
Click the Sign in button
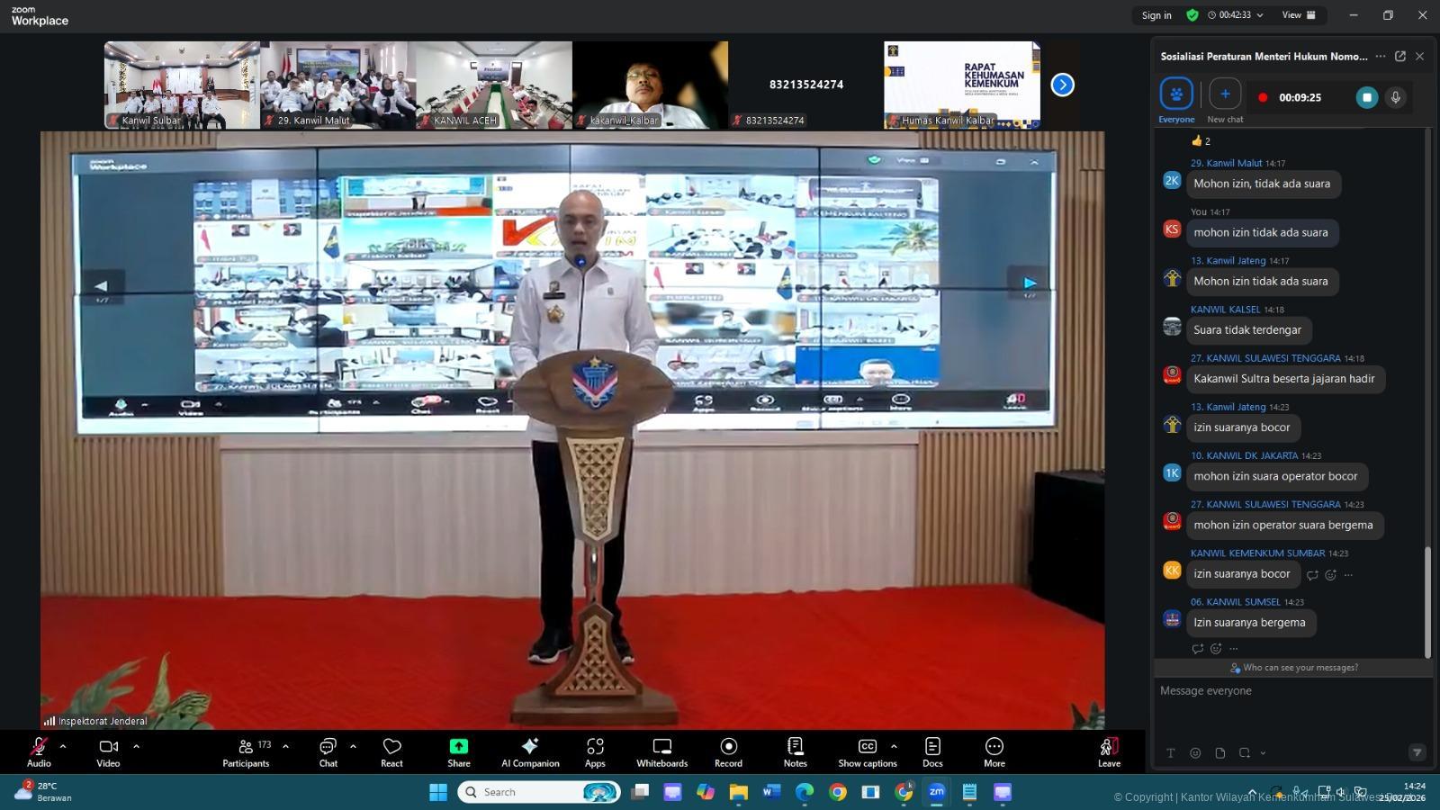pyautogui.click(x=1156, y=15)
